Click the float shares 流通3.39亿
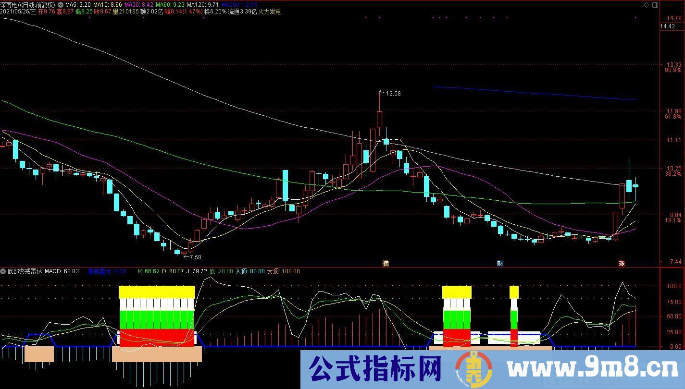685x389 pixels. [242, 12]
